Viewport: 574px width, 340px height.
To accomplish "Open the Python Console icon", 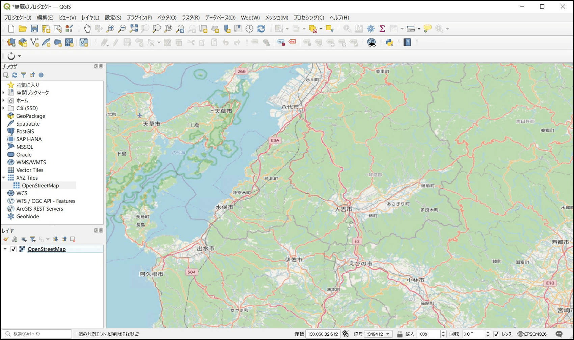I will coord(389,42).
